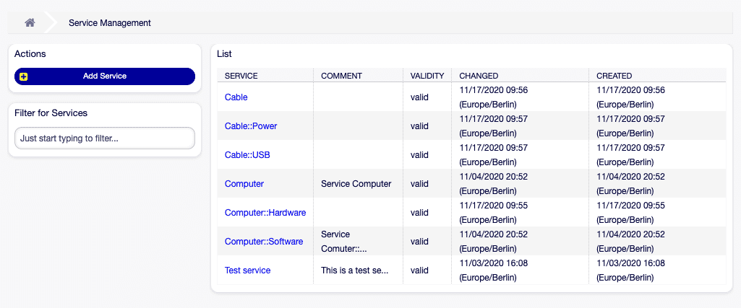Screen dimensions: 741x308
Task: Click the home icon in the breadcrumb
Action: coord(30,22)
